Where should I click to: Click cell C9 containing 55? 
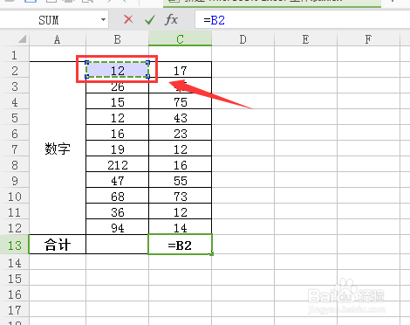(181, 180)
